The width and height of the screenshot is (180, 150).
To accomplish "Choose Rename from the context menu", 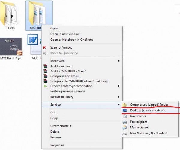I will click(82, 137).
